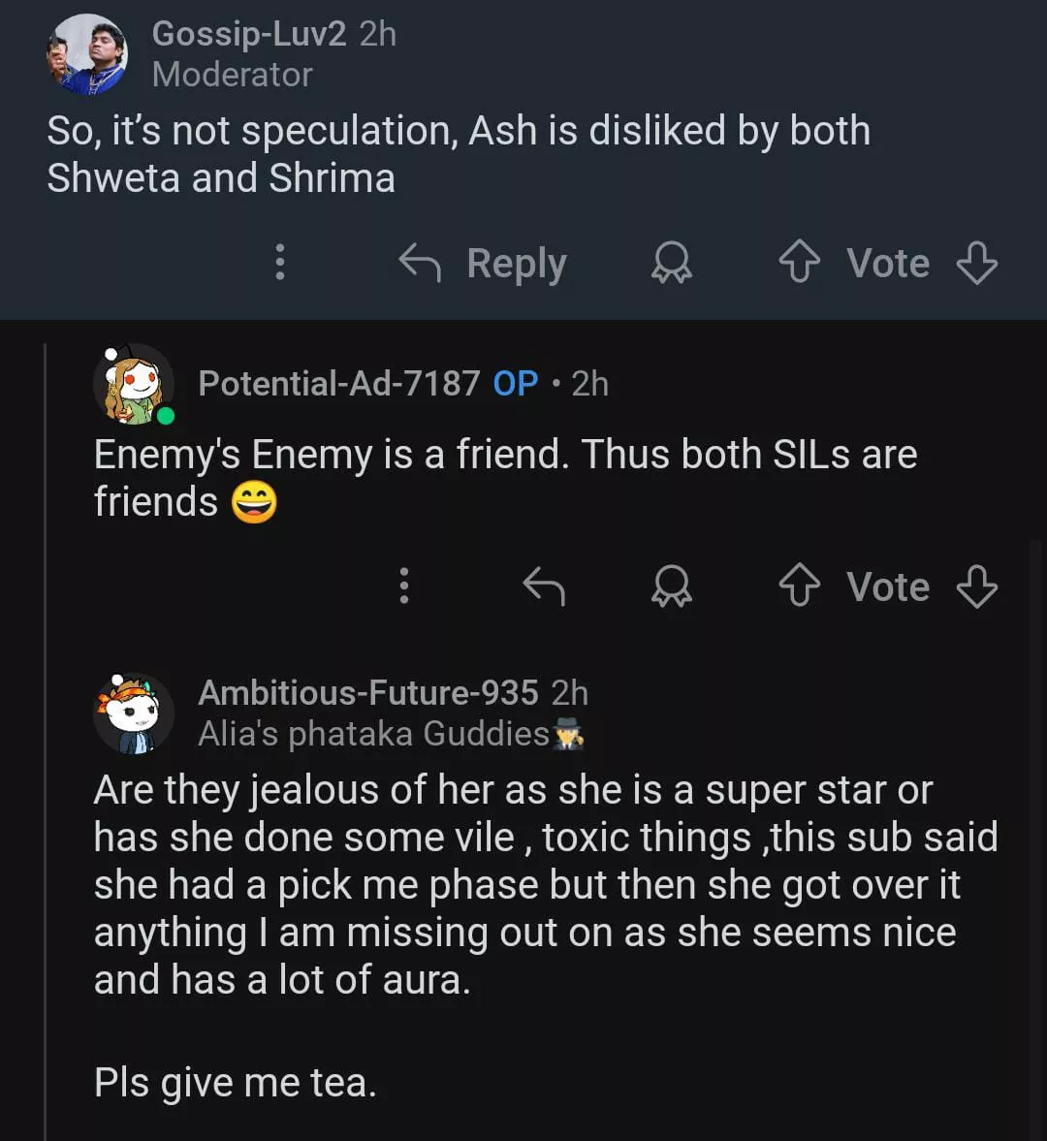
Task: Open Potential-Ad-7187's avatar
Action: click(x=134, y=384)
